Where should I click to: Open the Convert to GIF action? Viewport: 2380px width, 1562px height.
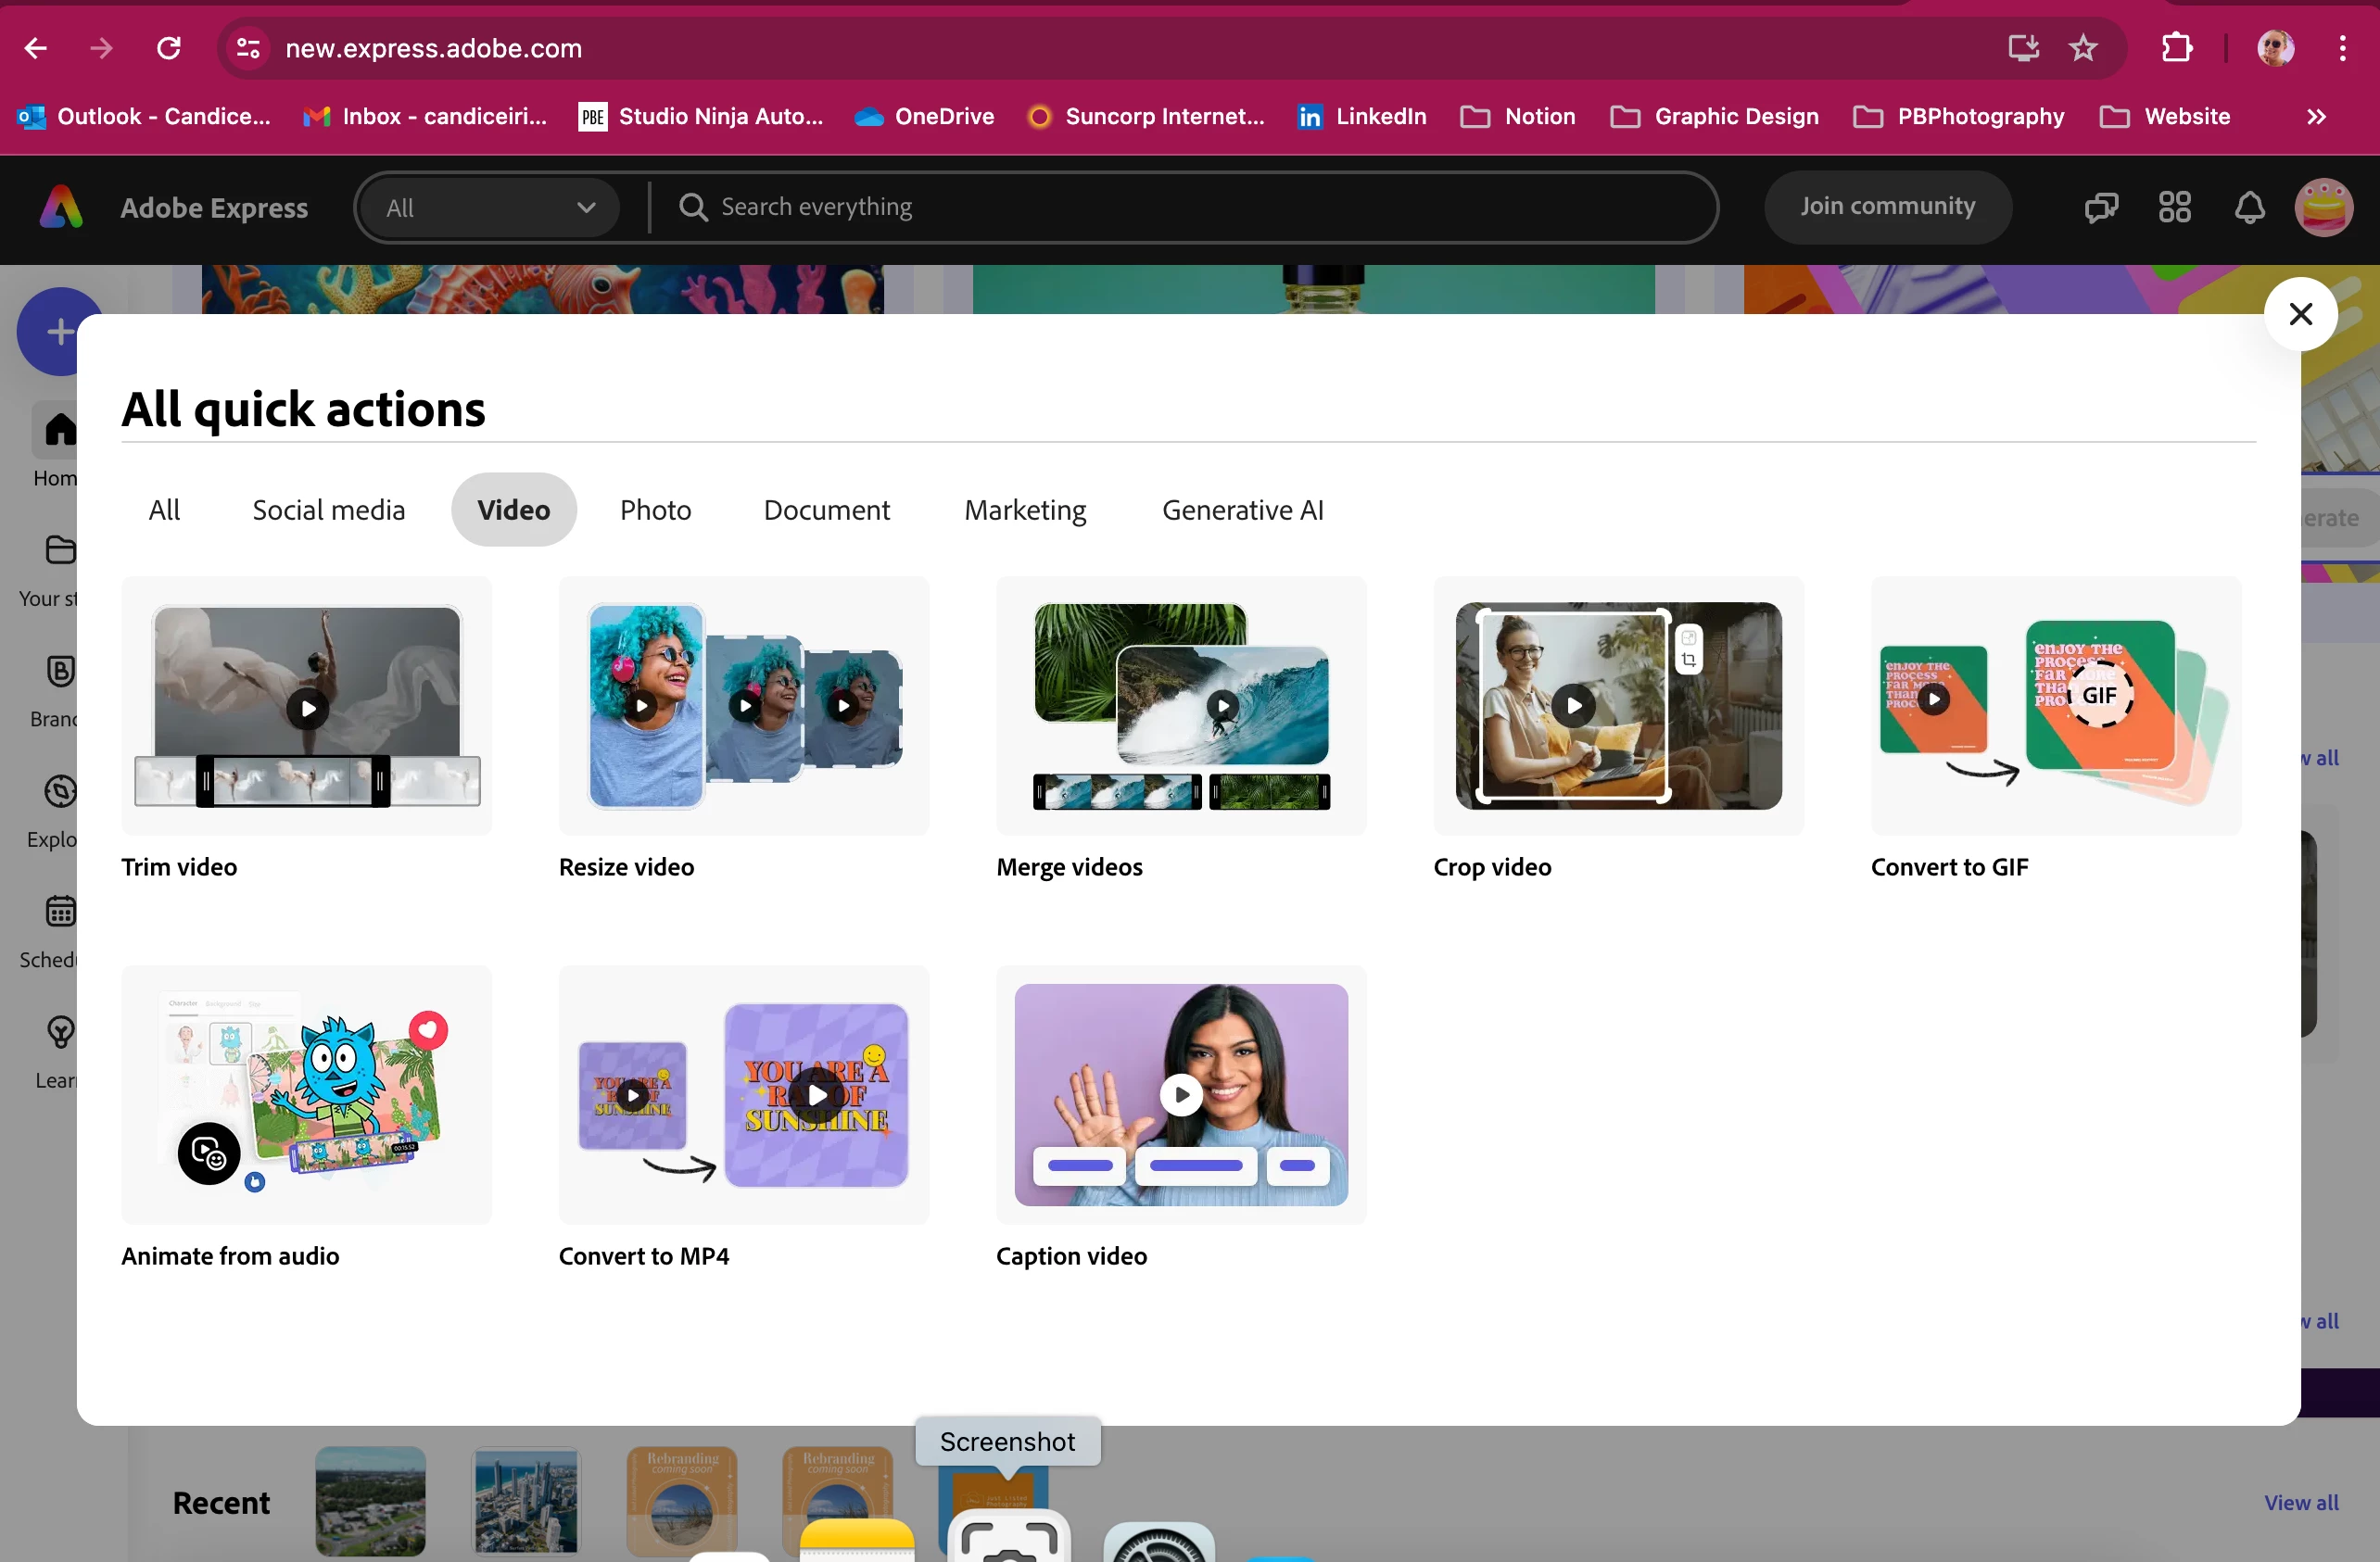2055,706
